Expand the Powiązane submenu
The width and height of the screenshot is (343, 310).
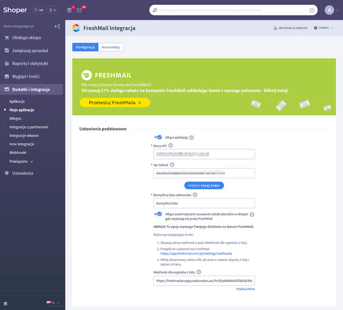[x=21, y=162]
